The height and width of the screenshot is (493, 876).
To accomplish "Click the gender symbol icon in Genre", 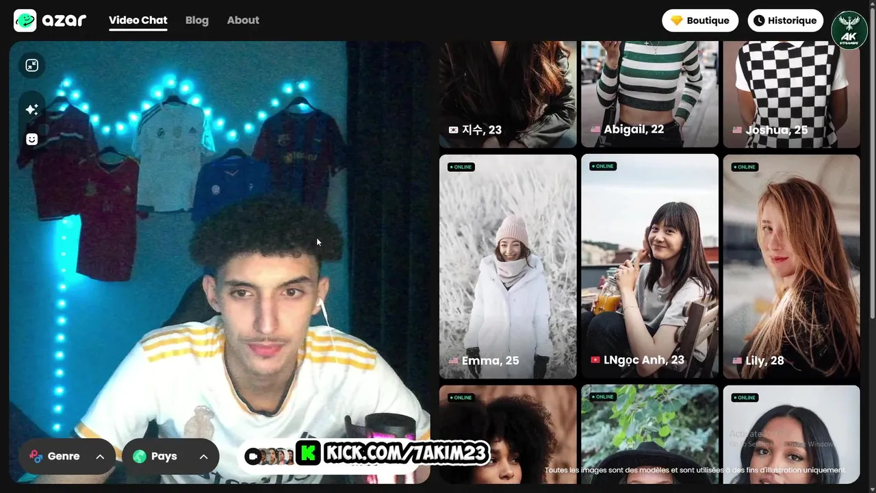I will tap(36, 456).
